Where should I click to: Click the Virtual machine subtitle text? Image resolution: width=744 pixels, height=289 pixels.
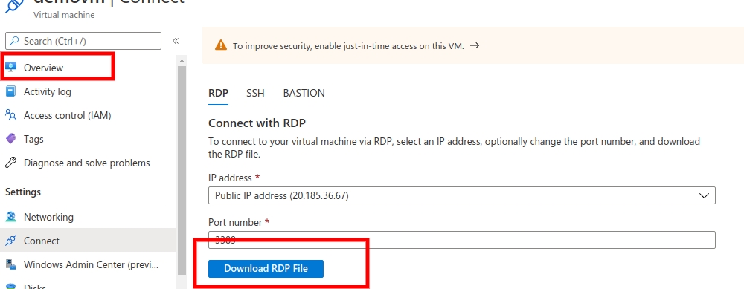click(x=64, y=15)
